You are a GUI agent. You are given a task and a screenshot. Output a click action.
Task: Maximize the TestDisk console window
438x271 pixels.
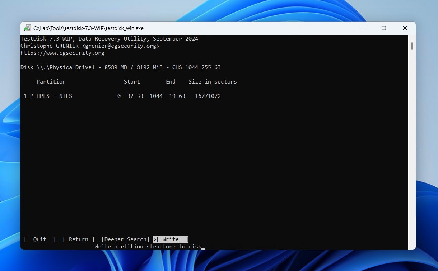383,28
